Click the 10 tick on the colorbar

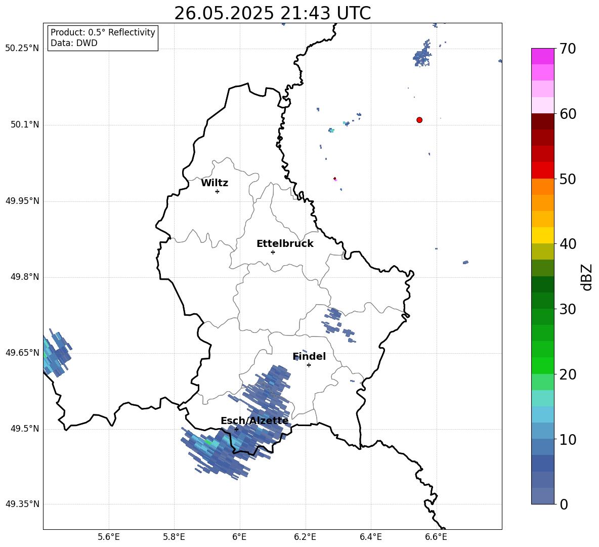(x=568, y=439)
